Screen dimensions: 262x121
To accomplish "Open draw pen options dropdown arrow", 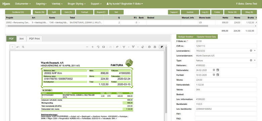I will click(129, 47).
